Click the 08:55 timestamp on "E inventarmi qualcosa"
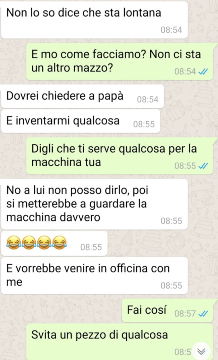218x360 pixels. pyautogui.click(x=144, y=124)
